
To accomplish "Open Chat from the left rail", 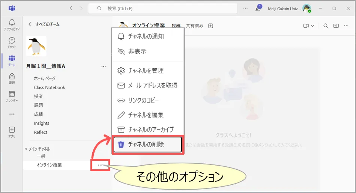I will (x=12, y=42).
